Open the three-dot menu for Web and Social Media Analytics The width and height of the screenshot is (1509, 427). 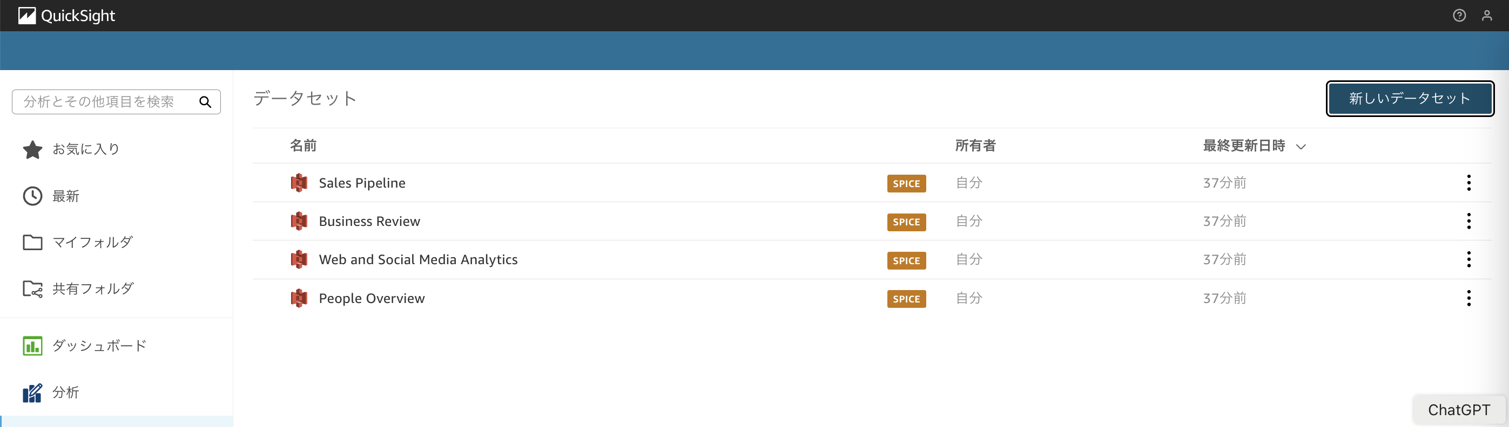pyautogui.click(x=1468, y=260)
